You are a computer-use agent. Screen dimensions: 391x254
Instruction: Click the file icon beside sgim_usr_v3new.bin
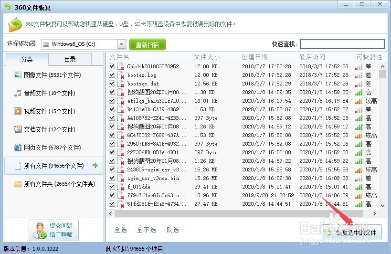pyautogui.click(x=121, y=178)
